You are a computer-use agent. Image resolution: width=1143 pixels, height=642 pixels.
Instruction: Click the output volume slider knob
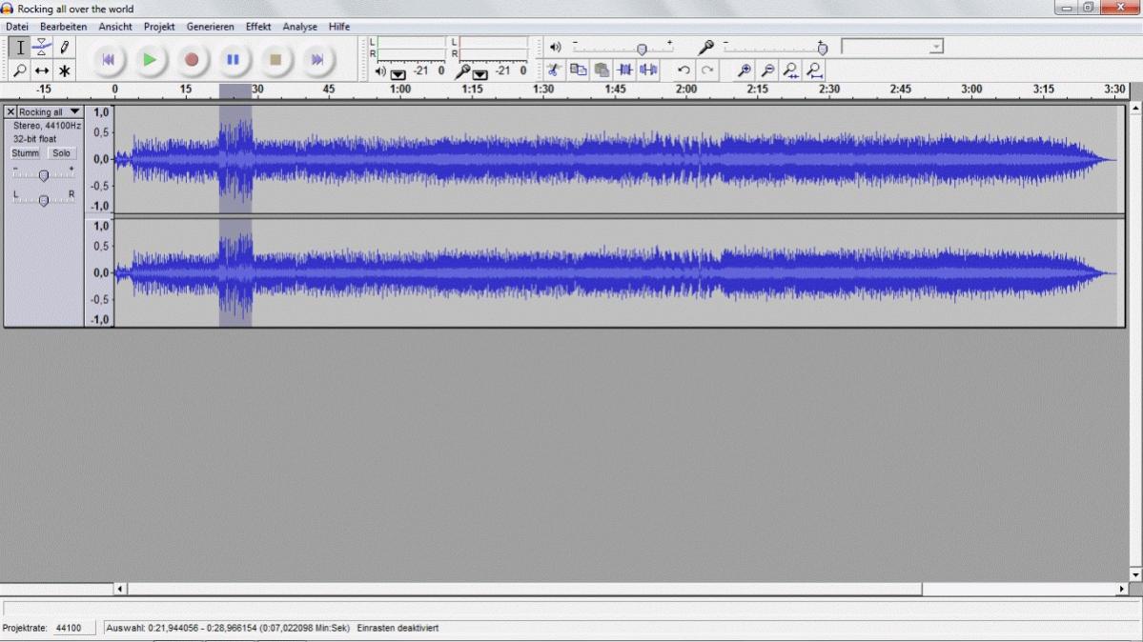point(642,49)
